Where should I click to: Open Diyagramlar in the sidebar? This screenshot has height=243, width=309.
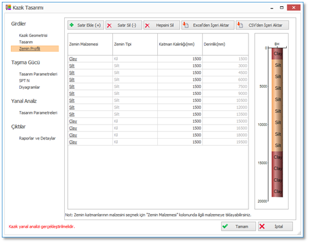click(30, 87)
